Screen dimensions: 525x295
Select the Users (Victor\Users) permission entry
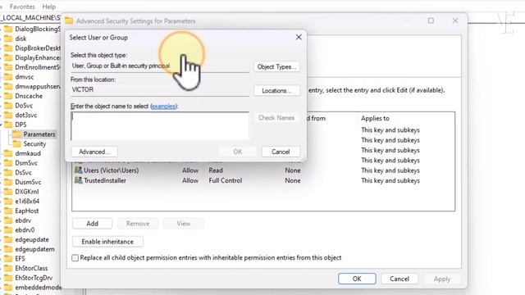[x=263, y=170]
